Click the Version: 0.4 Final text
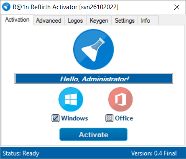 pos(154,153)
